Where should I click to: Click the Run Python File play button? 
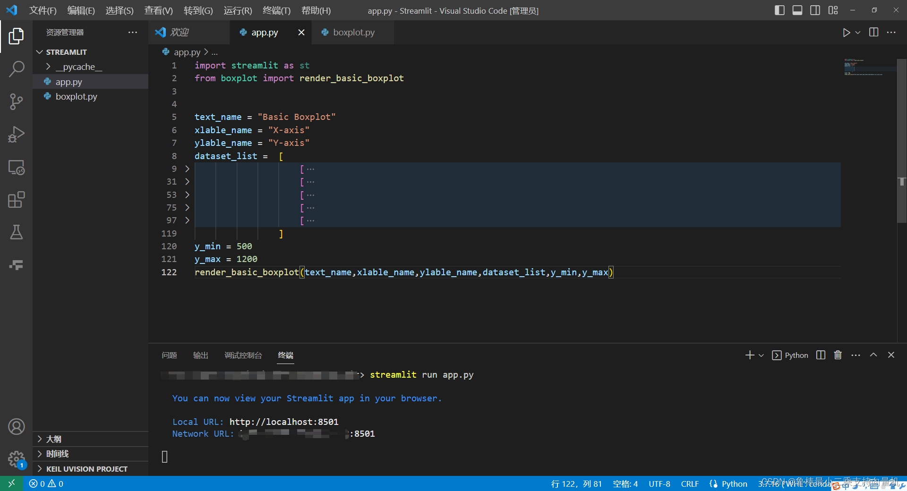pos(846,33)
